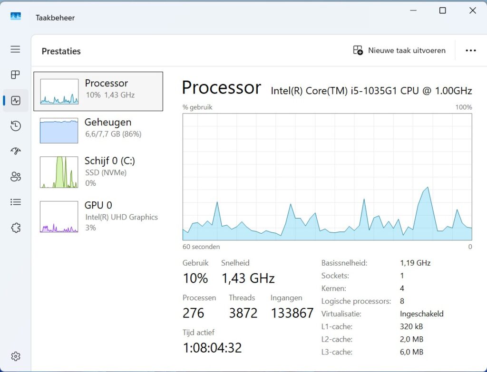Select the Schijf 0 (C:) performance item
The height and width of the screenshot is (372, 487).
click(x=98, y=172)
